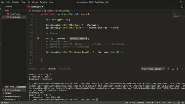Screen dimensions: 185x104
Task: Click the thumbs-up Java status icon
Action: pos(174,103)
